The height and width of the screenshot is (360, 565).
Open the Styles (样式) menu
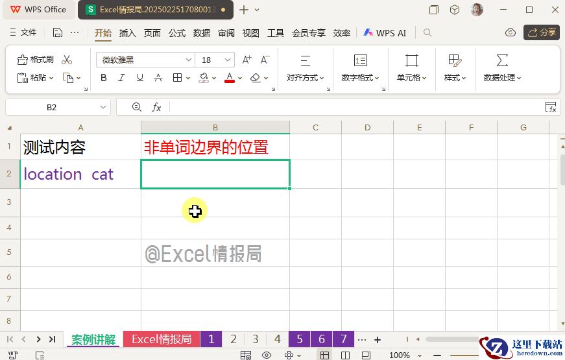pyautogui.click(x=455, y=69)
